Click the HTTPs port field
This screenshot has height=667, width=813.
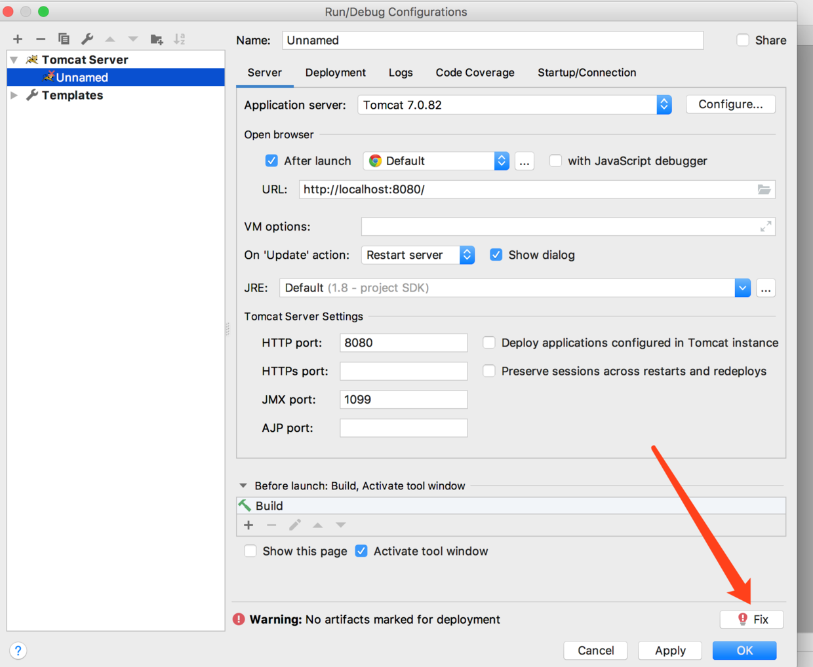(404, 371)
